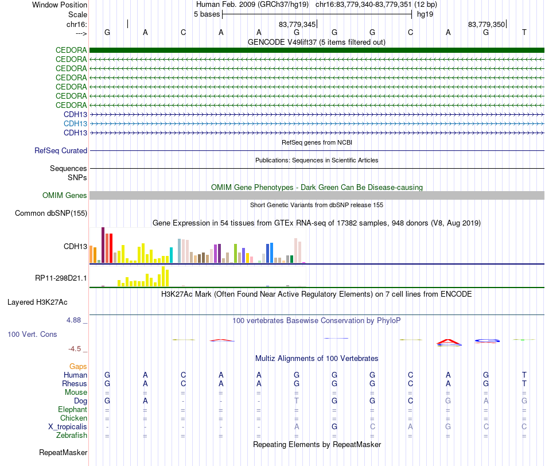Image resolution: width=545 pixels, height=466 pixels.
Task: Click the orange Gaps label
Action: coord(78,366)
